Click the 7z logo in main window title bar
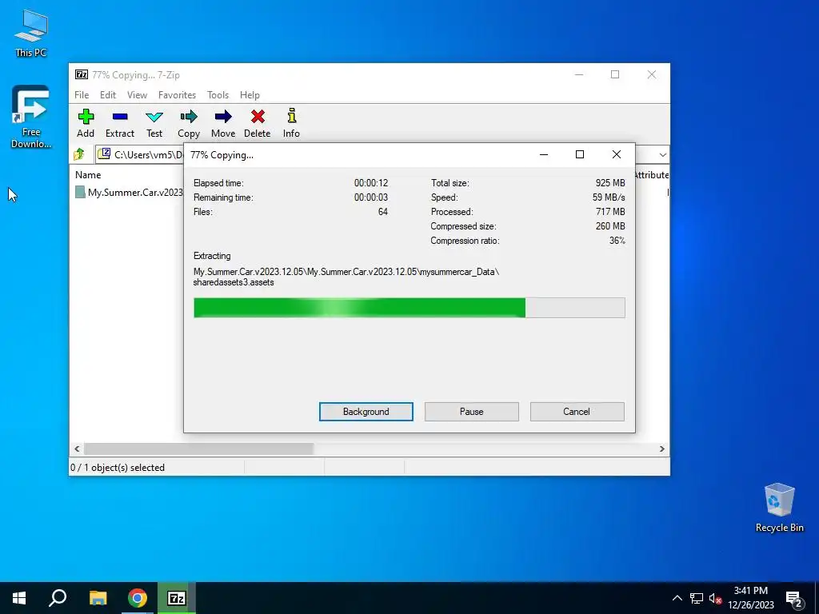The width and height of the screenshot is (819, 614). point(82,74)
